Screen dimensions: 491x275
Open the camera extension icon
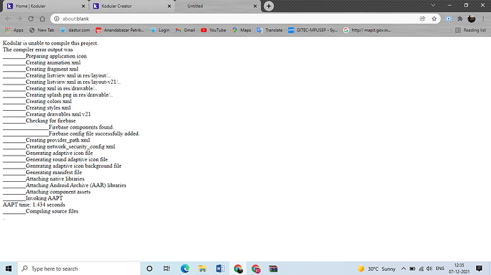point(448,18)
